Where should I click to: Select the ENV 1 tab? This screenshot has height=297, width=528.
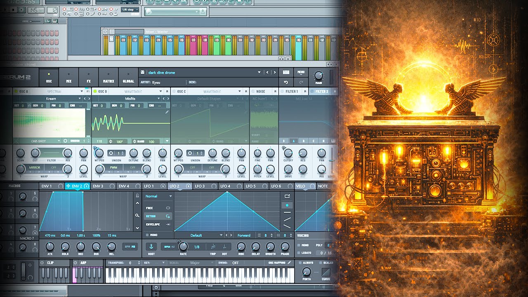(52, 186)
